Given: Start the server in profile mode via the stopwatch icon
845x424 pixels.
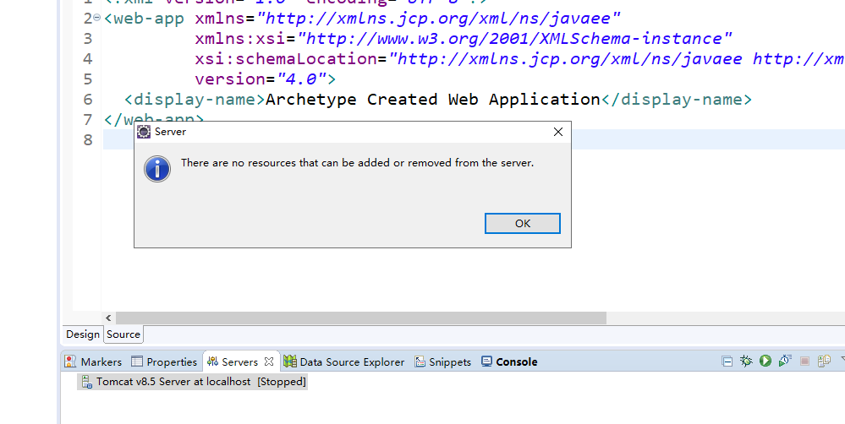Looking at the screenshot, I should 785,361.
